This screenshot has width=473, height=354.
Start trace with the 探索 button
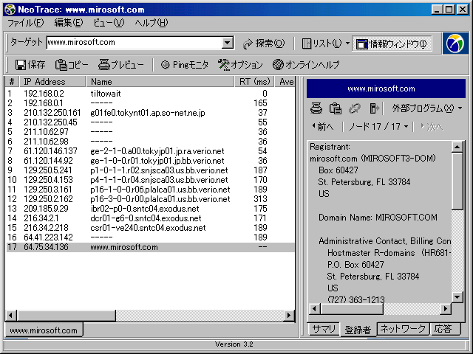click(264, 44)
